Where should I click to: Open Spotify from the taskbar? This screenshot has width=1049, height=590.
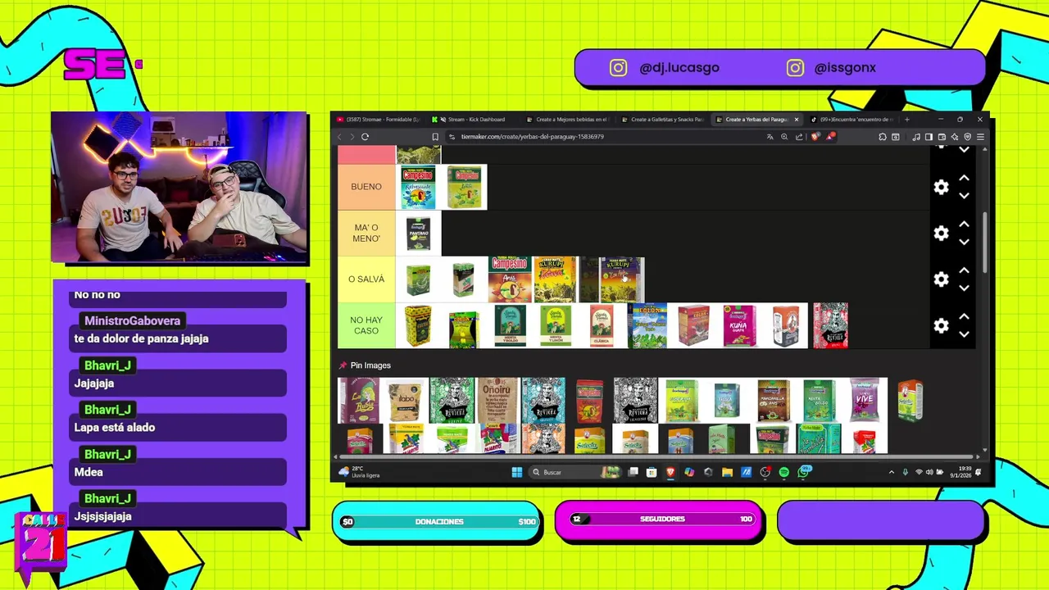click(x=784, y=472)
